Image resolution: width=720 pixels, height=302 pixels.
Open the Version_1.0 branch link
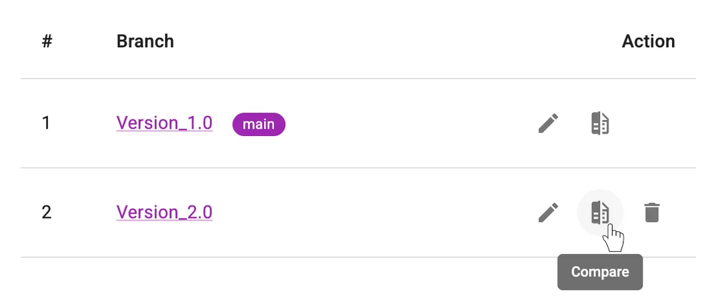[164, 123]
